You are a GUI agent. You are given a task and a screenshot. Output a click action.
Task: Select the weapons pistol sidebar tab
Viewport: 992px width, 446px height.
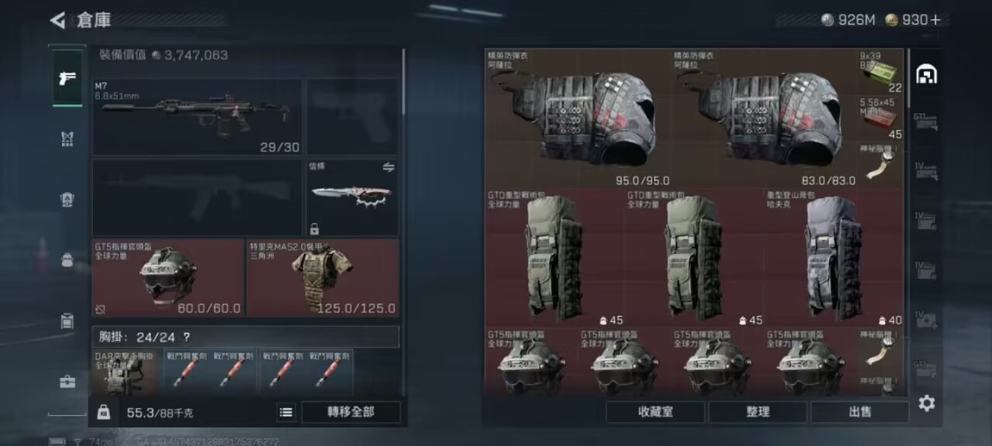tap(67, 78)
